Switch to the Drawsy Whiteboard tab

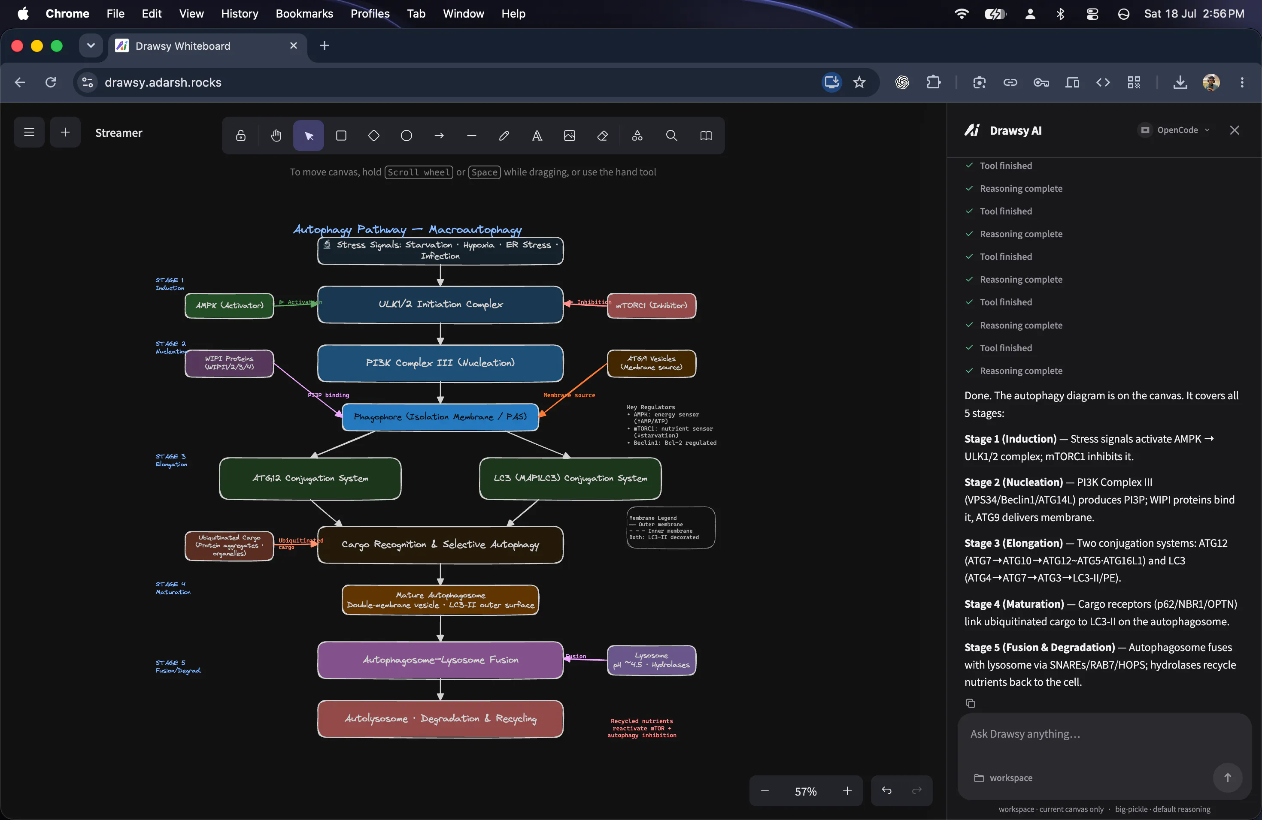point(208,46)
